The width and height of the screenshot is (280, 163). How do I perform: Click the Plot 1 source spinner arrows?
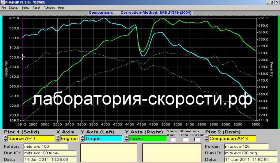(5, 138)
